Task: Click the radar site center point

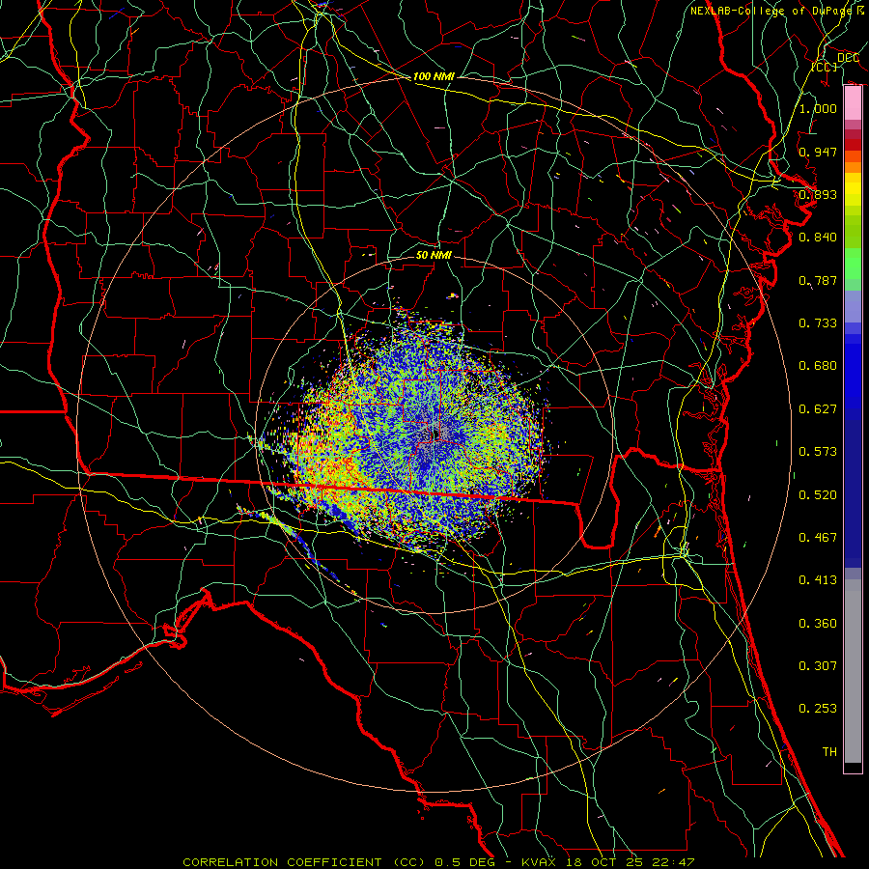Action: point(434,434)
